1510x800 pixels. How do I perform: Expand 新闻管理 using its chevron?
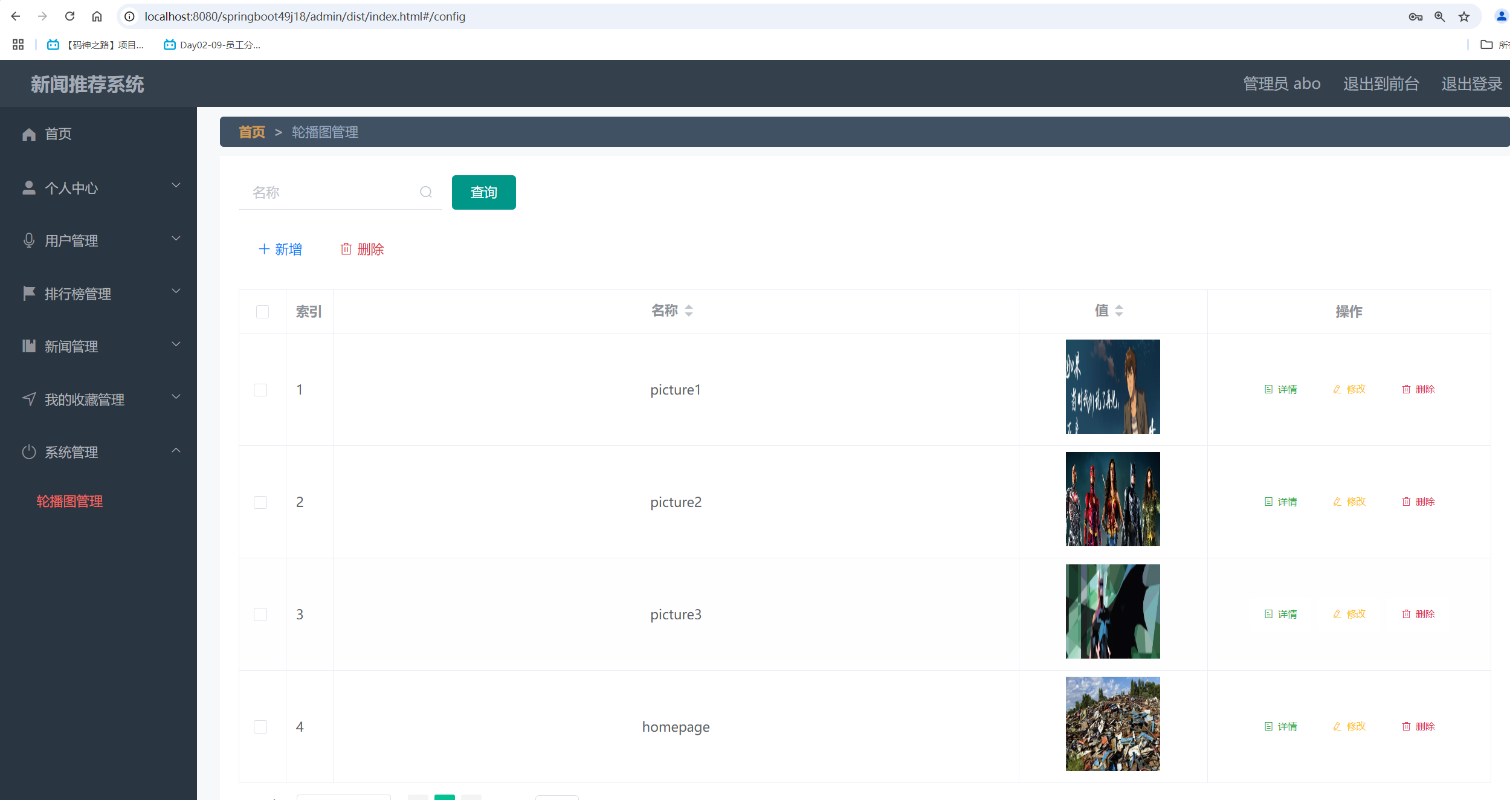tap(176, 344)
